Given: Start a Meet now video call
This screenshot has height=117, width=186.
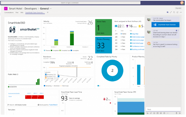Looking at the screenshot, I should (164, 113).
